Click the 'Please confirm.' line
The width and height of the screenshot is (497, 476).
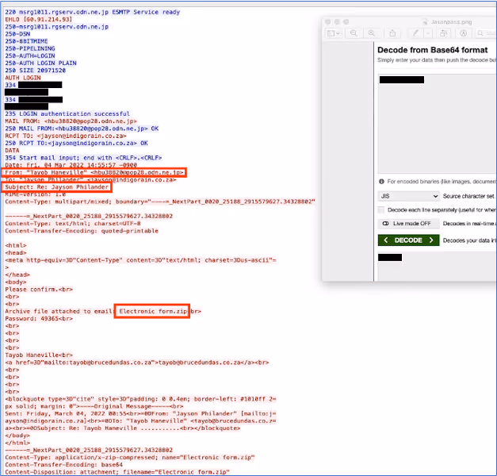[x=39, y=290]
